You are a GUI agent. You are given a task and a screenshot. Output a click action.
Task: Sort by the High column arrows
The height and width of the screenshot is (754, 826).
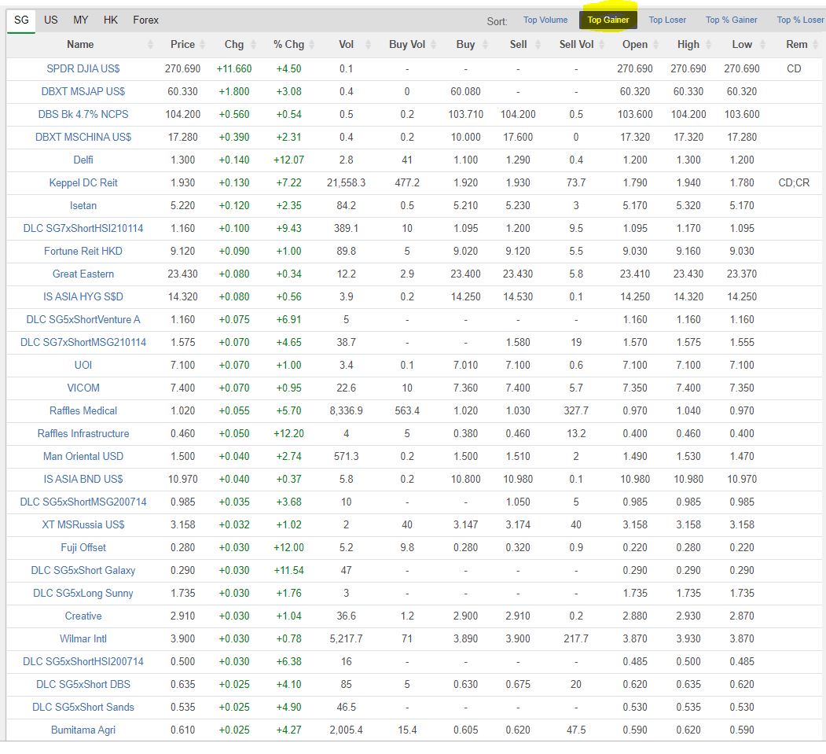pyautogui.click(x=709, y=45)
